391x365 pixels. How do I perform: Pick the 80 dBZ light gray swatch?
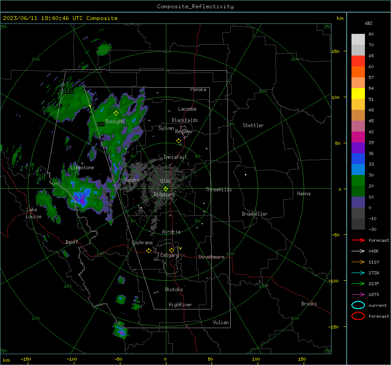[358, 39]
